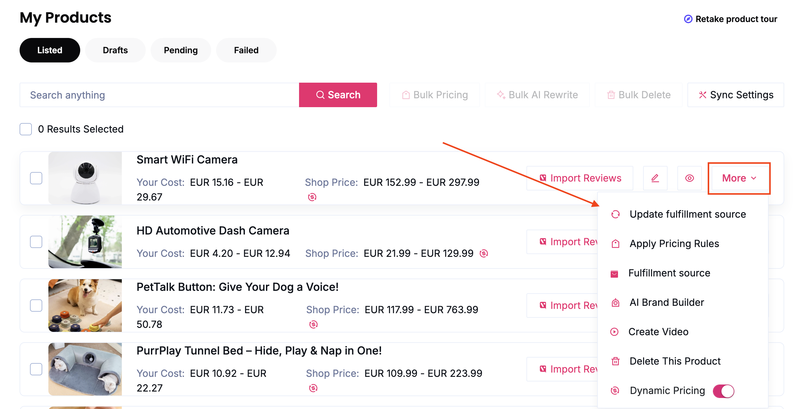Click dynamic pricing icon under Smart WiFi Camera price
Viewport: 794px width, 409px height.
pyautogui.click(x=312, y=197)
